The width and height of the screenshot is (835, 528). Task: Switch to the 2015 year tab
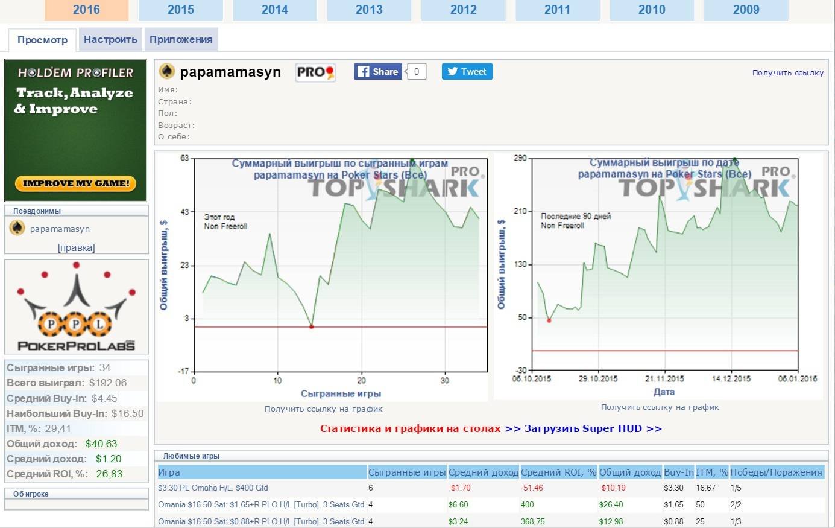click(x=180, y=10)
